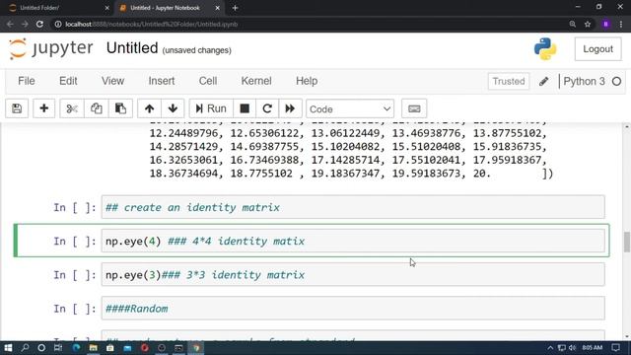Viewport: 631px width, 355px height.
Task: Select the create an identity matrix cell
Action: click(353, 207)
